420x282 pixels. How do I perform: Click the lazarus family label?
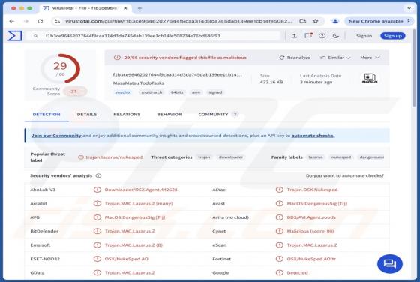pyautogui.click(x=316, y=157)
